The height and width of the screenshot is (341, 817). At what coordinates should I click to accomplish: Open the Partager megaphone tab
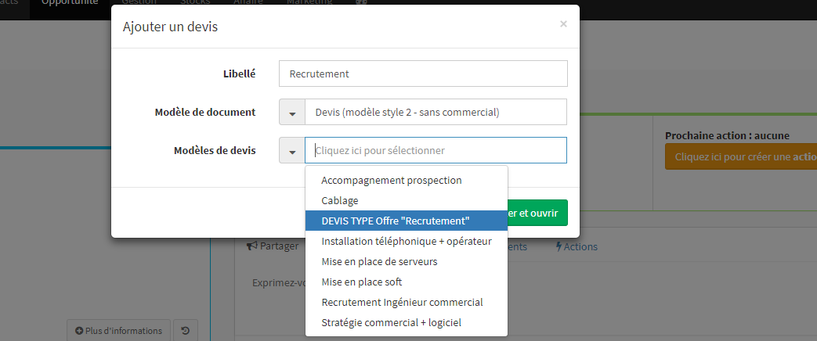click(273, 246)
